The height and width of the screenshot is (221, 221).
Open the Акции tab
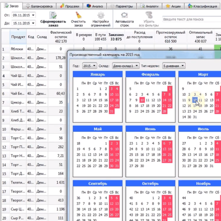click(173, 7)
